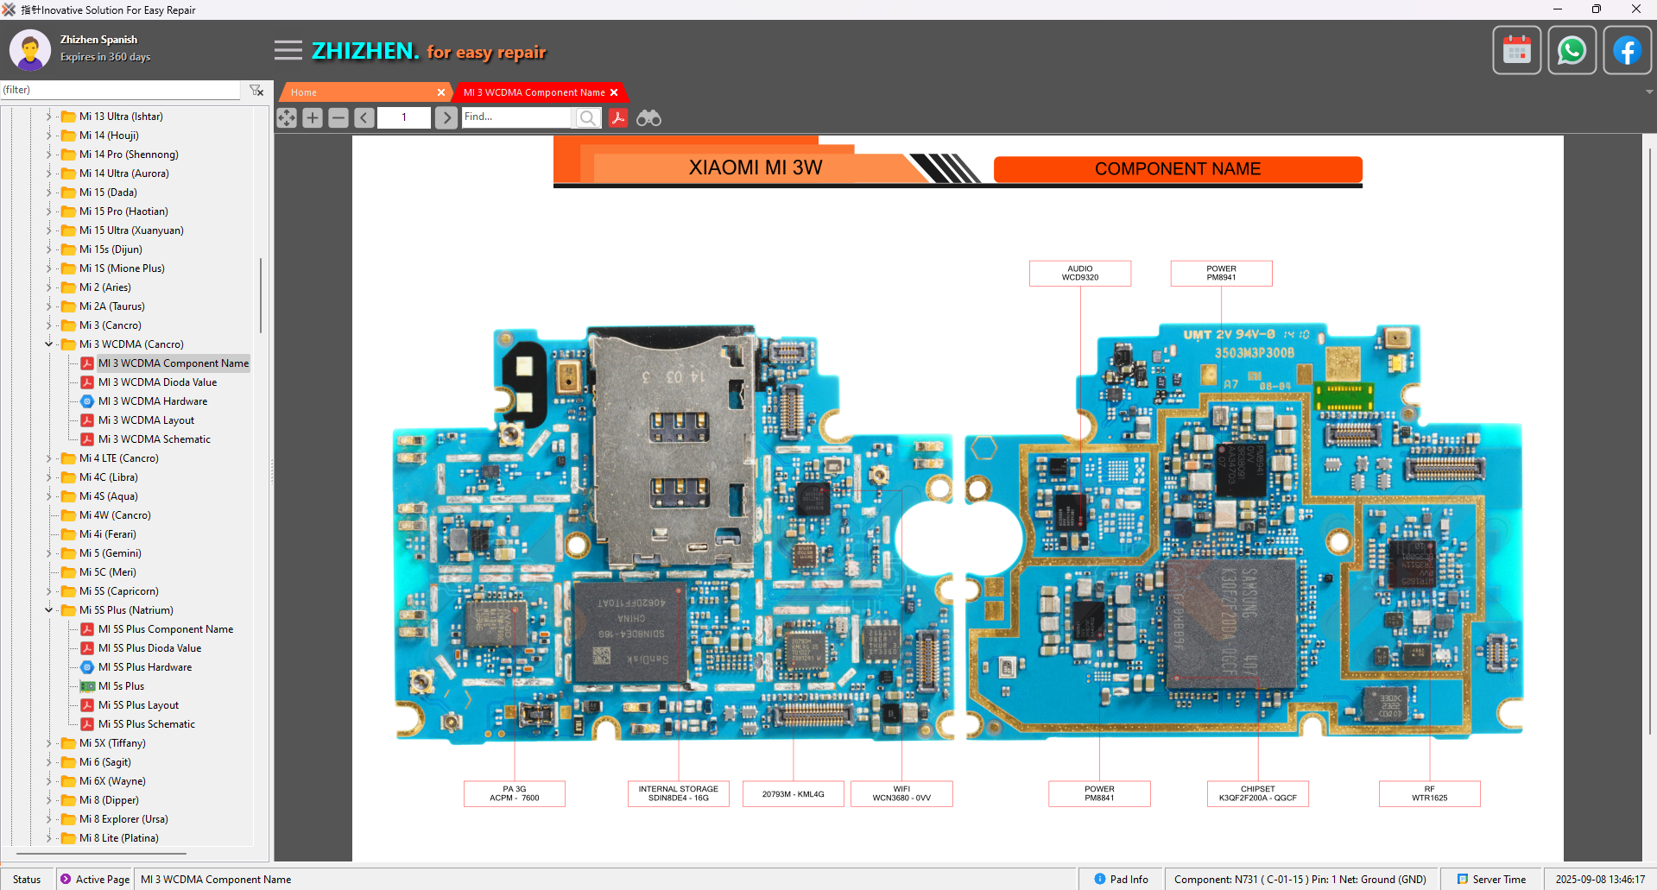1657x890 pixels.
Task: Open the MI 5s Plus board item
Action: click(x=121, y=686)
